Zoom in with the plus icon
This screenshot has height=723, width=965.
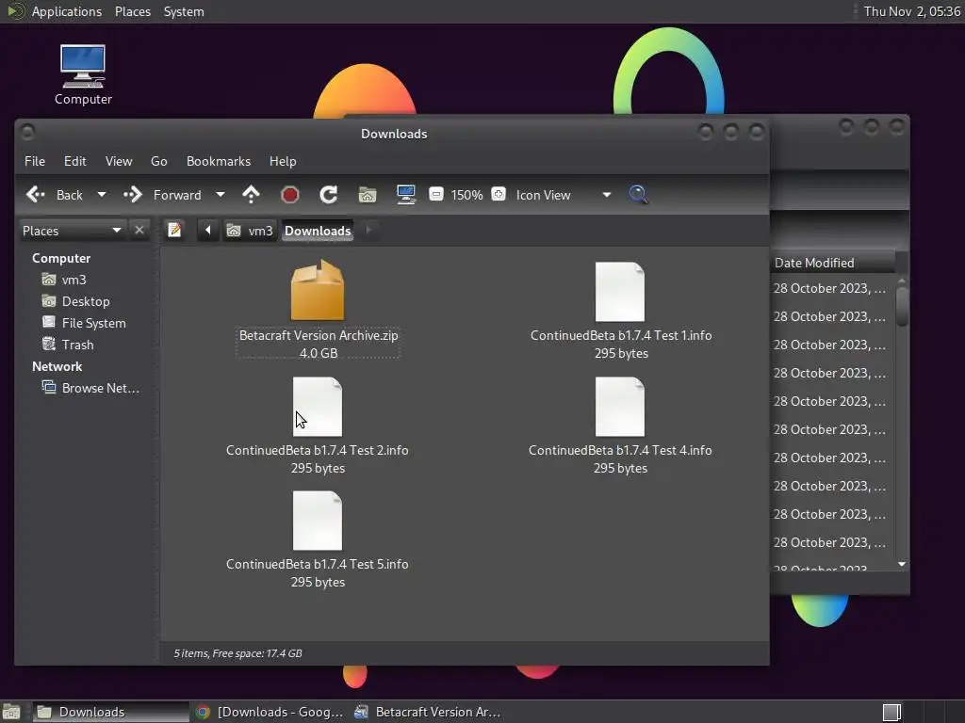[x=499, y=194]
